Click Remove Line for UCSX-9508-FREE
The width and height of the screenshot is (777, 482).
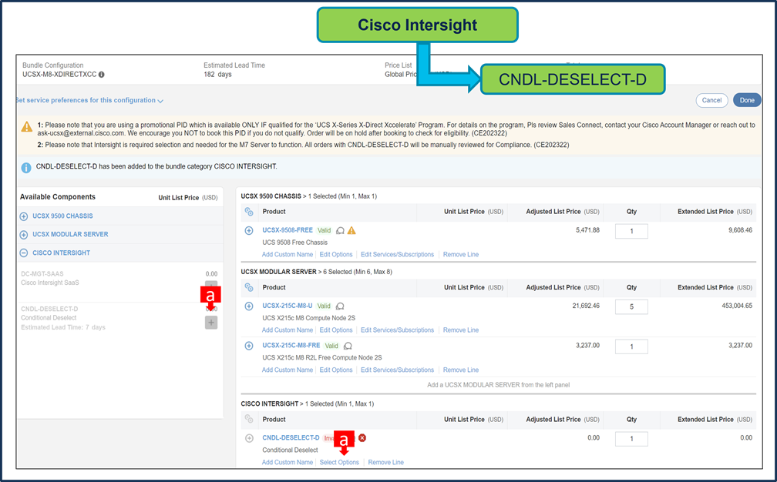[461, 254]
